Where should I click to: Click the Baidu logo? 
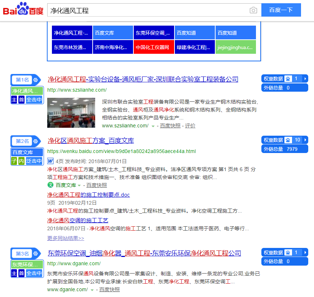23,9
